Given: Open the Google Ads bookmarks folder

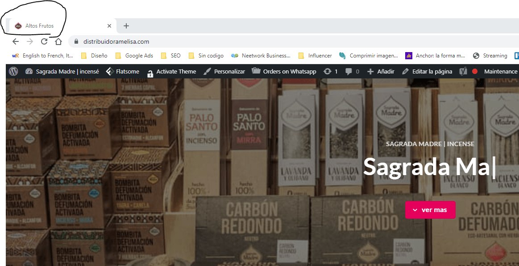Looking at the screenshot, I should [134, 56].
